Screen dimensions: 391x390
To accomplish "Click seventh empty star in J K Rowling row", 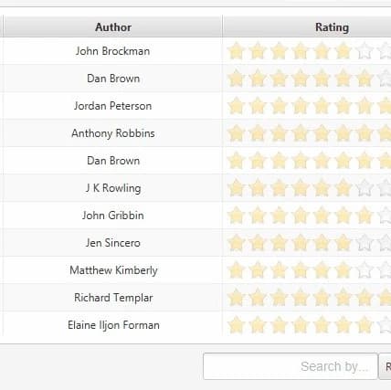I will 365,188.
